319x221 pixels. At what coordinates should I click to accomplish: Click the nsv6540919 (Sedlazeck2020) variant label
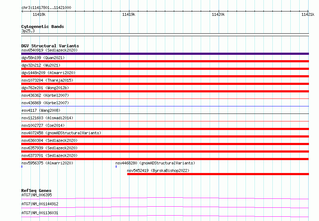[x=49, y=50]
